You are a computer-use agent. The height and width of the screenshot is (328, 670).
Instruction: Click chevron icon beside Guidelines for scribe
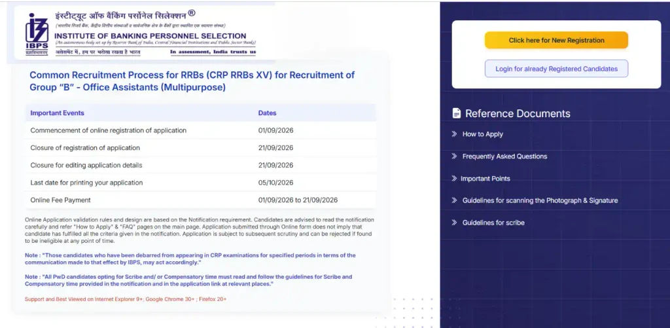coord(454,223)
